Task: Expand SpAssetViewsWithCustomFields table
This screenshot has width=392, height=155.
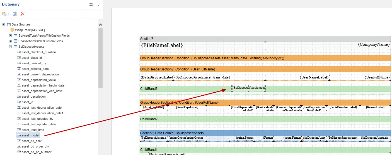Action: 11,41
